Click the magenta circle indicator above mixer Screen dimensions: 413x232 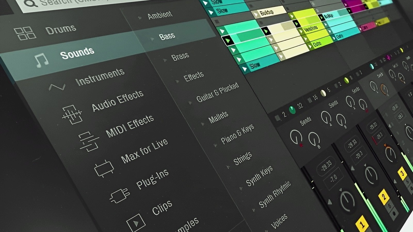point(389,57)
